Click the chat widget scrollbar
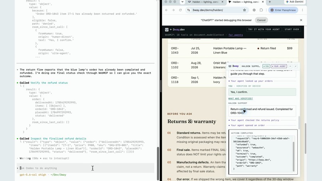 click(x=299, y=123)
